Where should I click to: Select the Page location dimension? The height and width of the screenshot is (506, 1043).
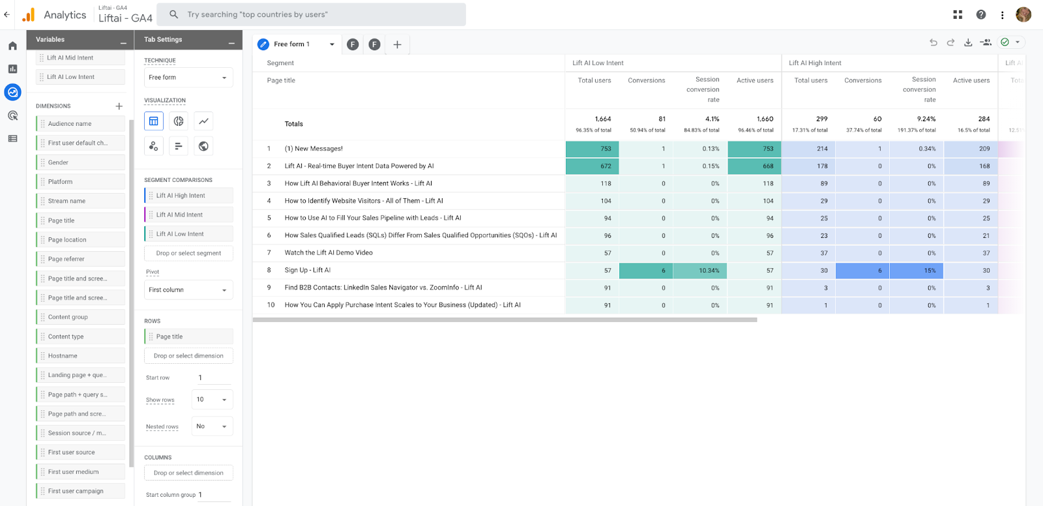(80, 240)
